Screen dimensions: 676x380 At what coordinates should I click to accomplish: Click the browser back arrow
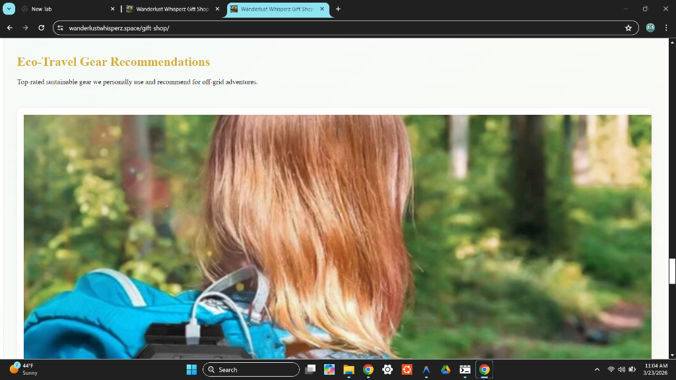(x=9, y=28)
